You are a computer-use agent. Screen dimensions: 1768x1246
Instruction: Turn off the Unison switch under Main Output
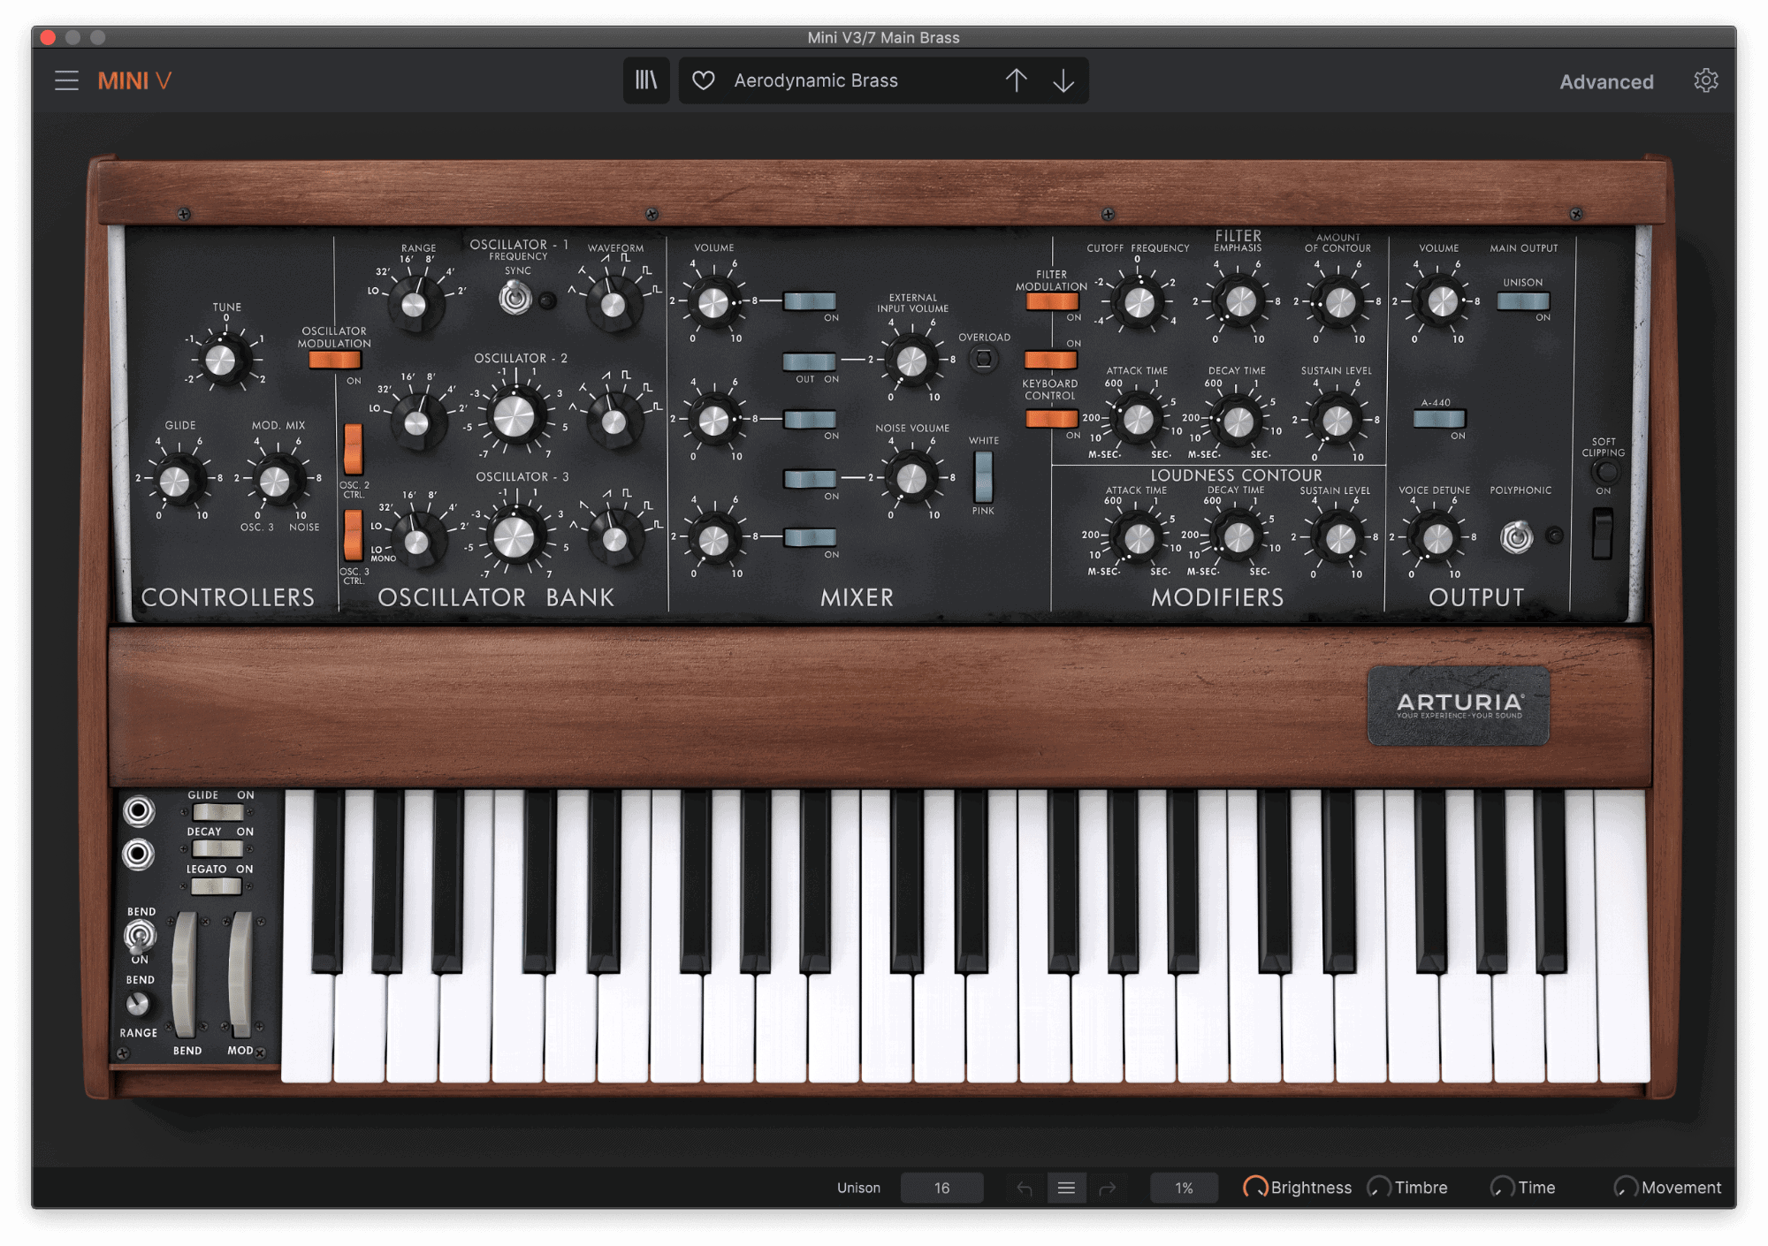click(x=1522, y=301)
